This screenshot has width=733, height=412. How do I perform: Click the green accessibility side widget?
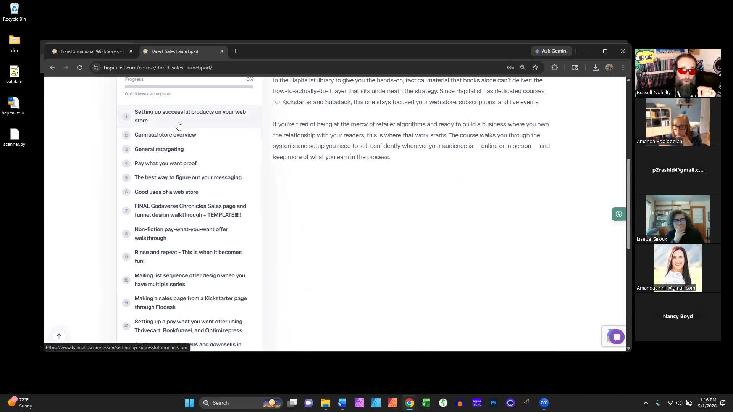pos(618,214)
